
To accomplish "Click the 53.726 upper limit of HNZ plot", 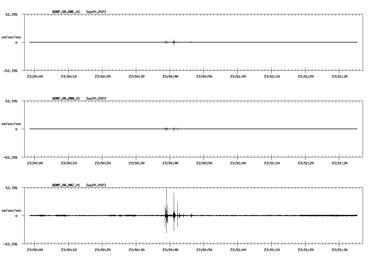I will 11,188.
